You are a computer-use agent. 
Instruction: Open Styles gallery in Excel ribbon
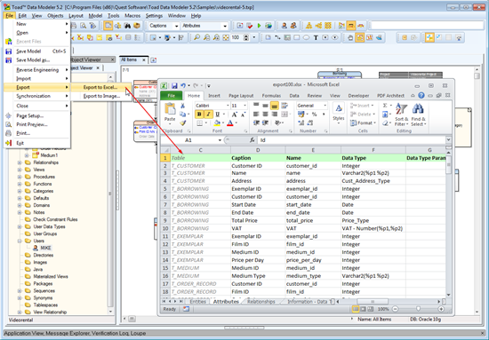(339, 114)
